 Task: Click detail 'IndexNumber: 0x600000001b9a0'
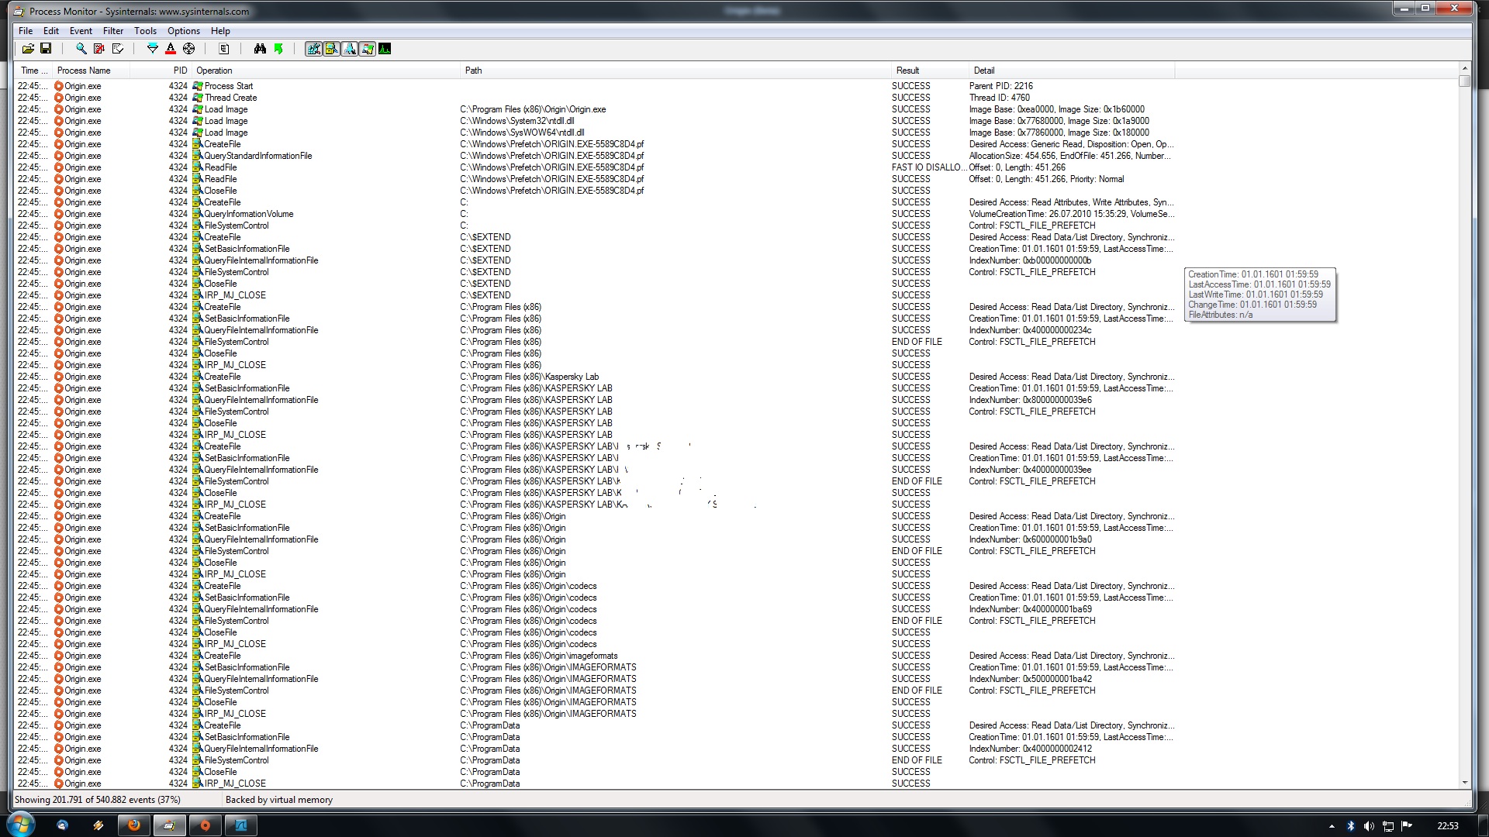[1030, 539]
